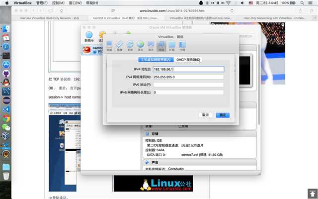Switch to the DHCP 服务器 tab
Image resolution: width=318 pixels, height=199 pixels.
(x=188, y=60)
